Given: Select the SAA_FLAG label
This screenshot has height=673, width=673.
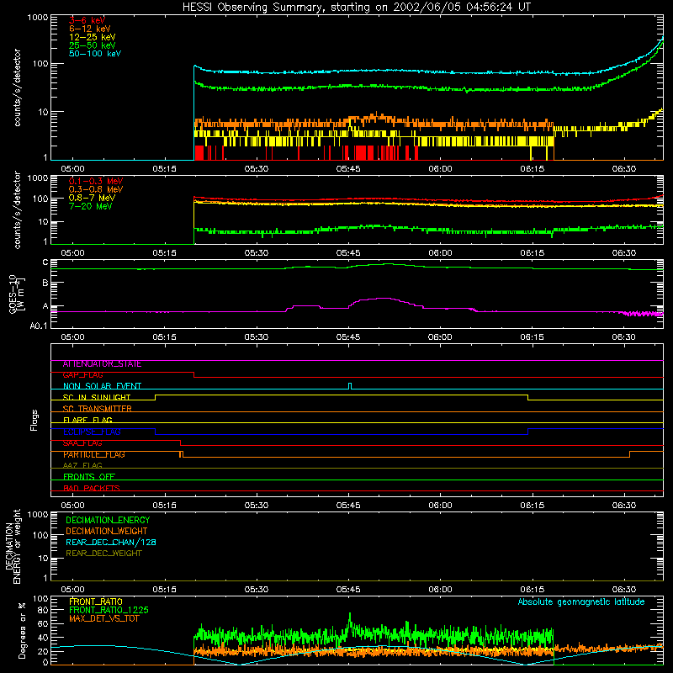Looking at the screenshot, I should click(82, 443).
